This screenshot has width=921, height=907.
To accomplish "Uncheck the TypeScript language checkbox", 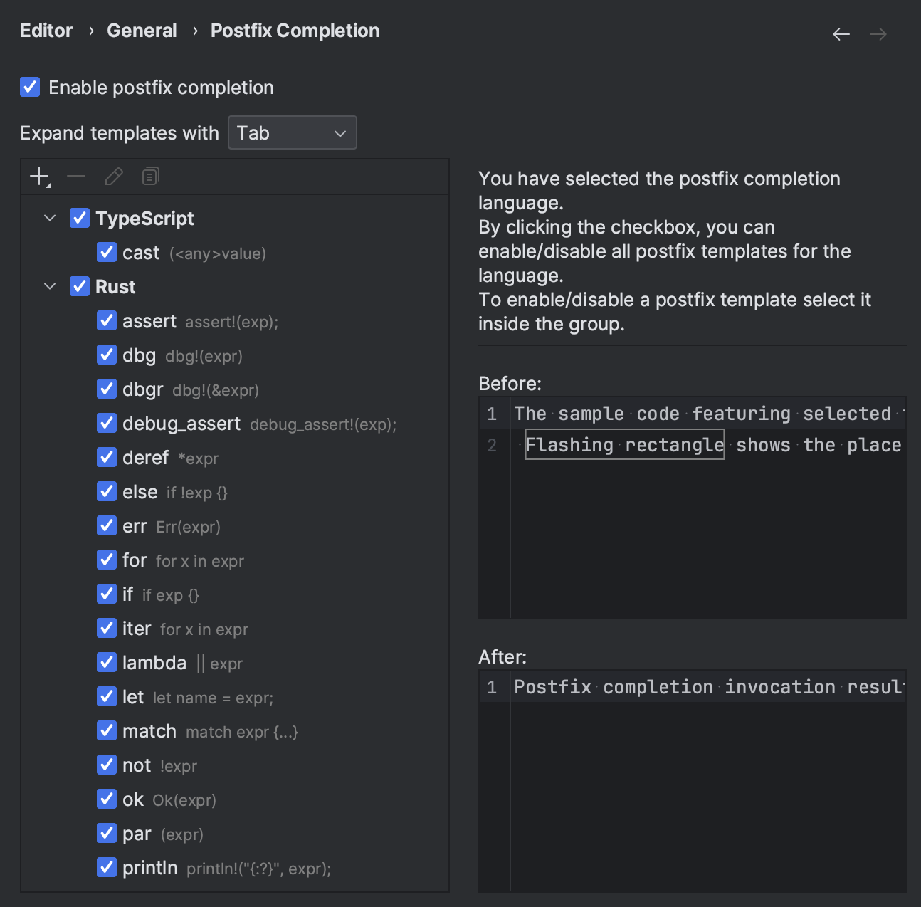I will tap(79, 217).
